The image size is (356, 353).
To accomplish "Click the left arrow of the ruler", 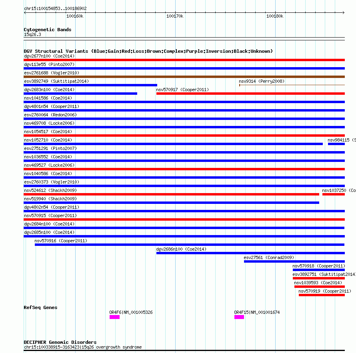I will pos(25,13).
